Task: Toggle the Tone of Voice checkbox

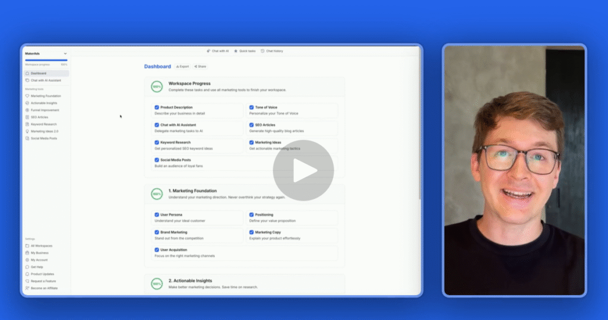Action: click(x=251, y=107)
